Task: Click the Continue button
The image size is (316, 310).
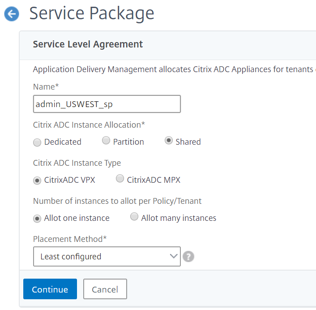Action: (x=50, y=289)
